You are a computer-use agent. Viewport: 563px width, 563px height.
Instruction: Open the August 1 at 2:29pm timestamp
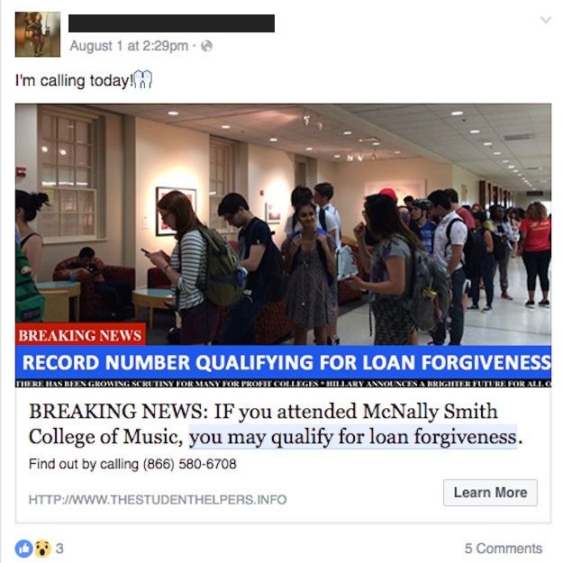129,46
